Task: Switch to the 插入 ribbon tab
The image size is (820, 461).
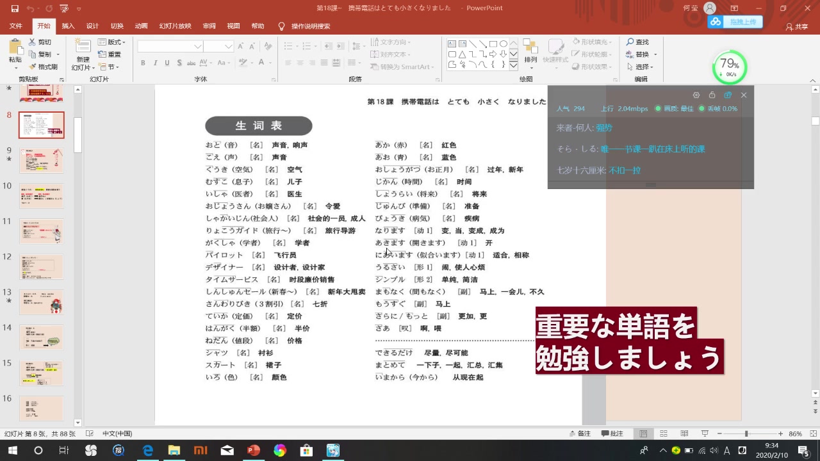Action: [67, 26]
